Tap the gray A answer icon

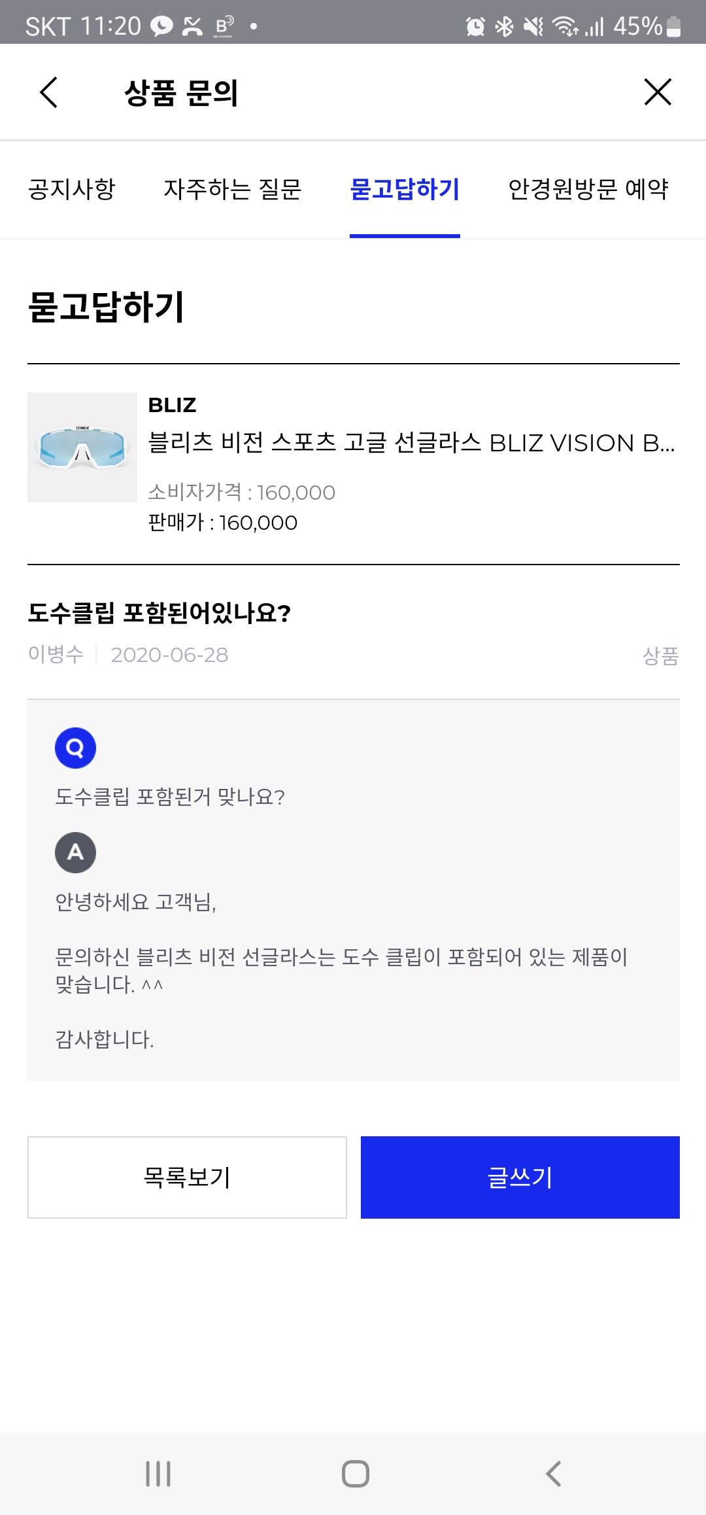[75, 852]
